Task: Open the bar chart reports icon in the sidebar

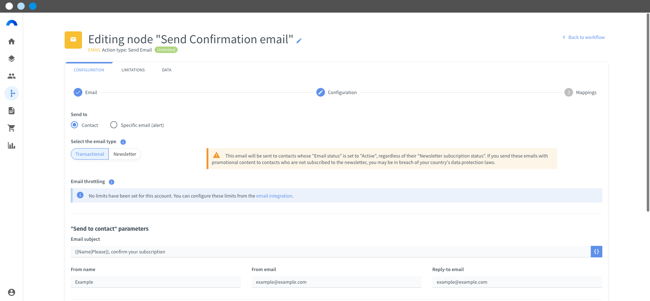Action: (x=12, y=145)
